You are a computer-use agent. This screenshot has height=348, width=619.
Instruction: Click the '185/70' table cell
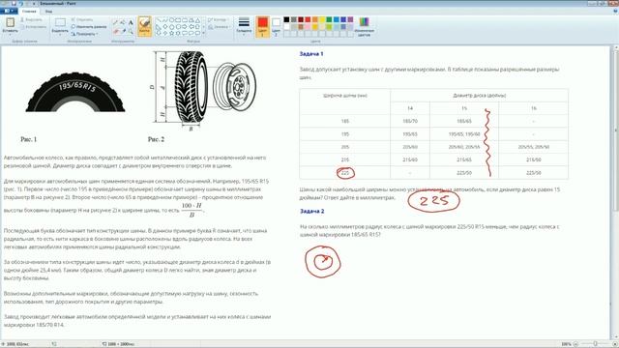point(410,121)
